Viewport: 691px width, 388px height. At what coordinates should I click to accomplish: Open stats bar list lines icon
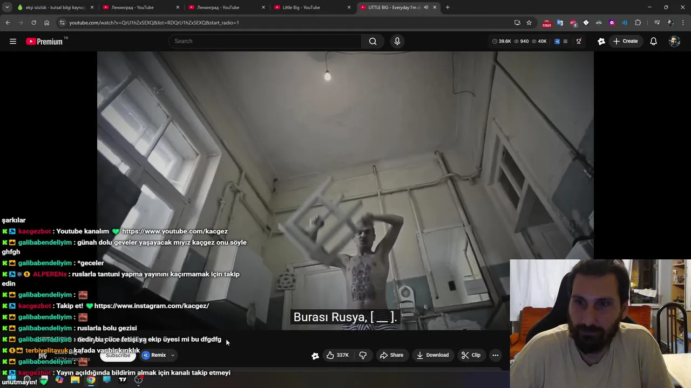click(x=565, y=41)
